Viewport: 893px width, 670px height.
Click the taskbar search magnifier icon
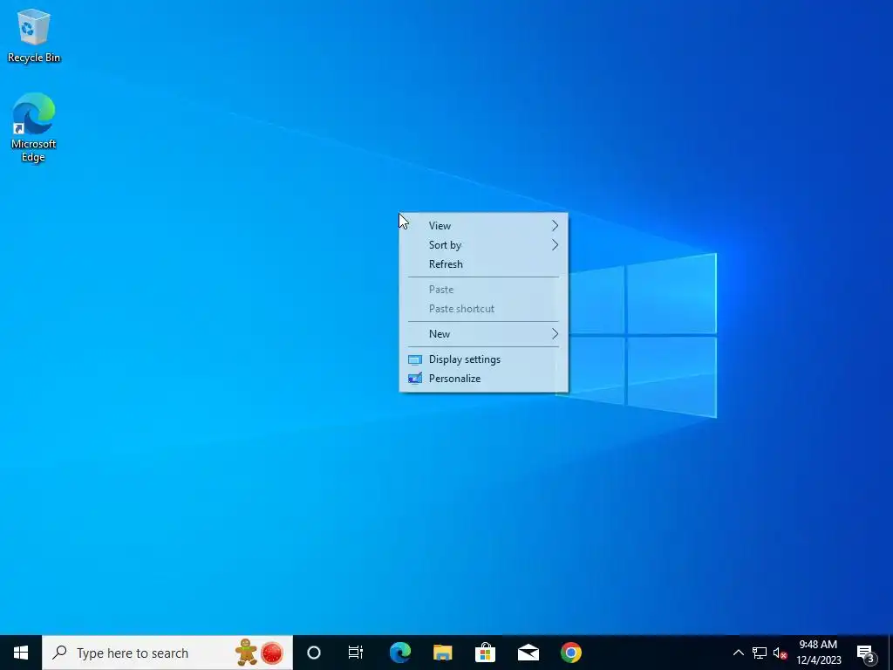pos(59,653)
